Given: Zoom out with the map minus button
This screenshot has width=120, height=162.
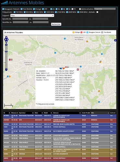Looking at the screenshot, I should tap(6, 69).
